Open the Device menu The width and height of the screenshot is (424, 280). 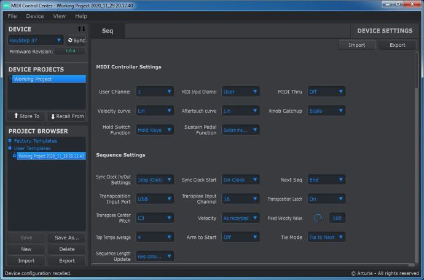click(x=35, y=16)
